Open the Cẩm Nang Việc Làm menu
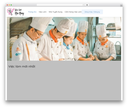Image resolution: width=128 pixels, height=108 pixels. coord(73,12)
